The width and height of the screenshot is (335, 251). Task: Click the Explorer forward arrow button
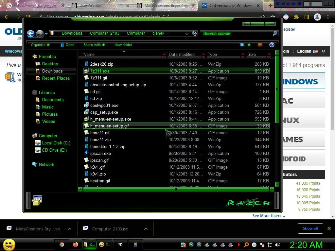click(40, 34)
